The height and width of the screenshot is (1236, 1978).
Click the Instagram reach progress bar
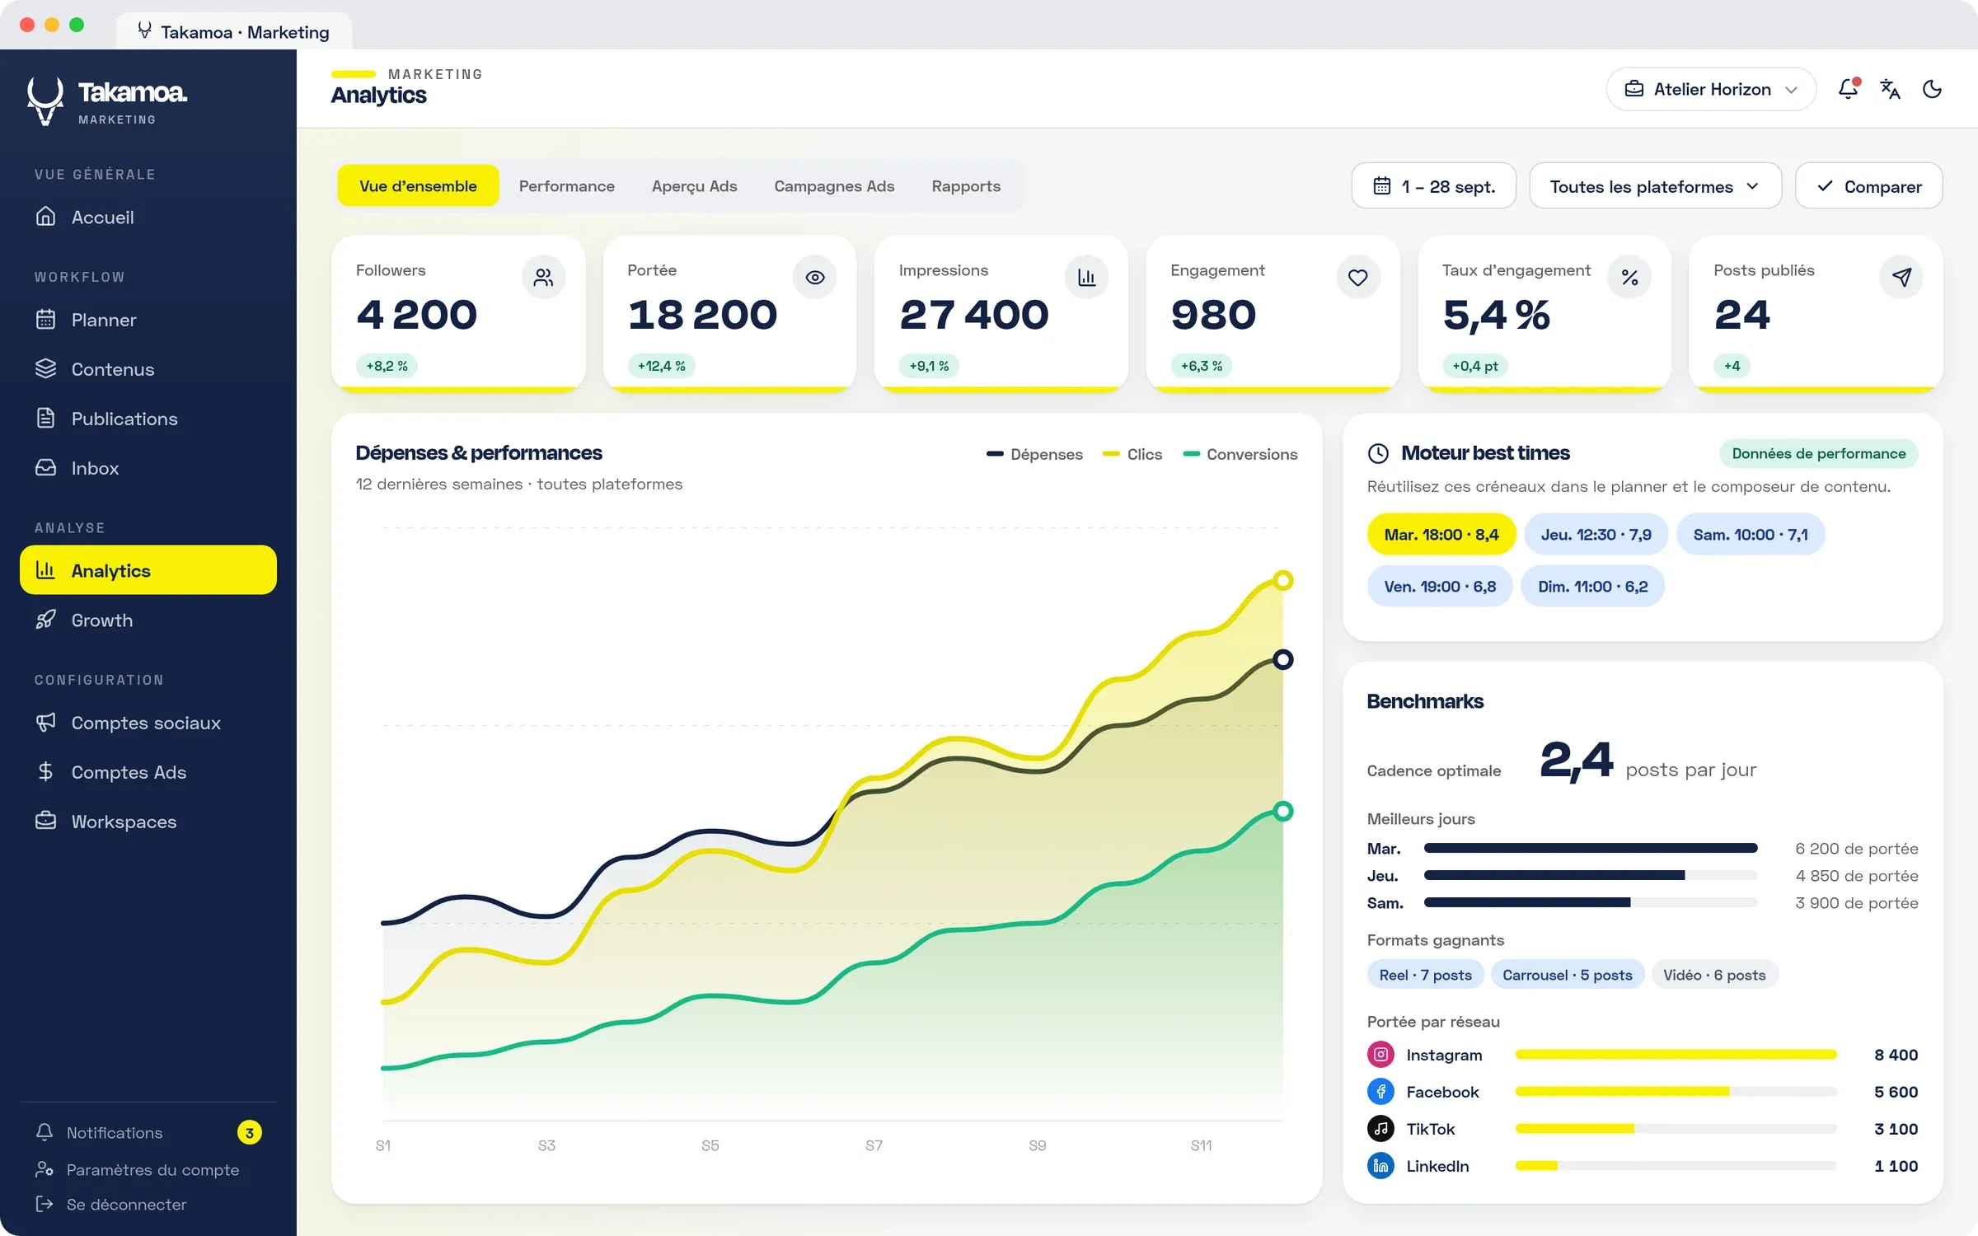click(x=1676, y=1055)
